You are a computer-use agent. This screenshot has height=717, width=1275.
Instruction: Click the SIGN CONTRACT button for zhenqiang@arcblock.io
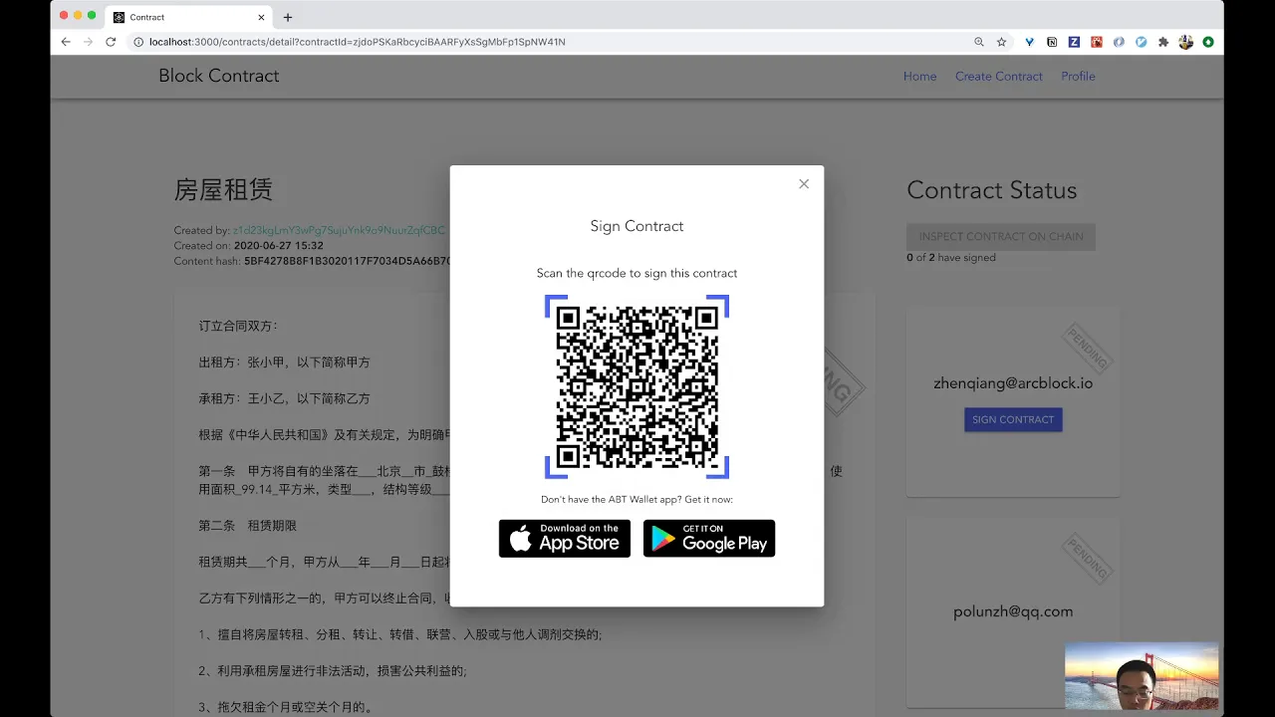click(1013, 419)
